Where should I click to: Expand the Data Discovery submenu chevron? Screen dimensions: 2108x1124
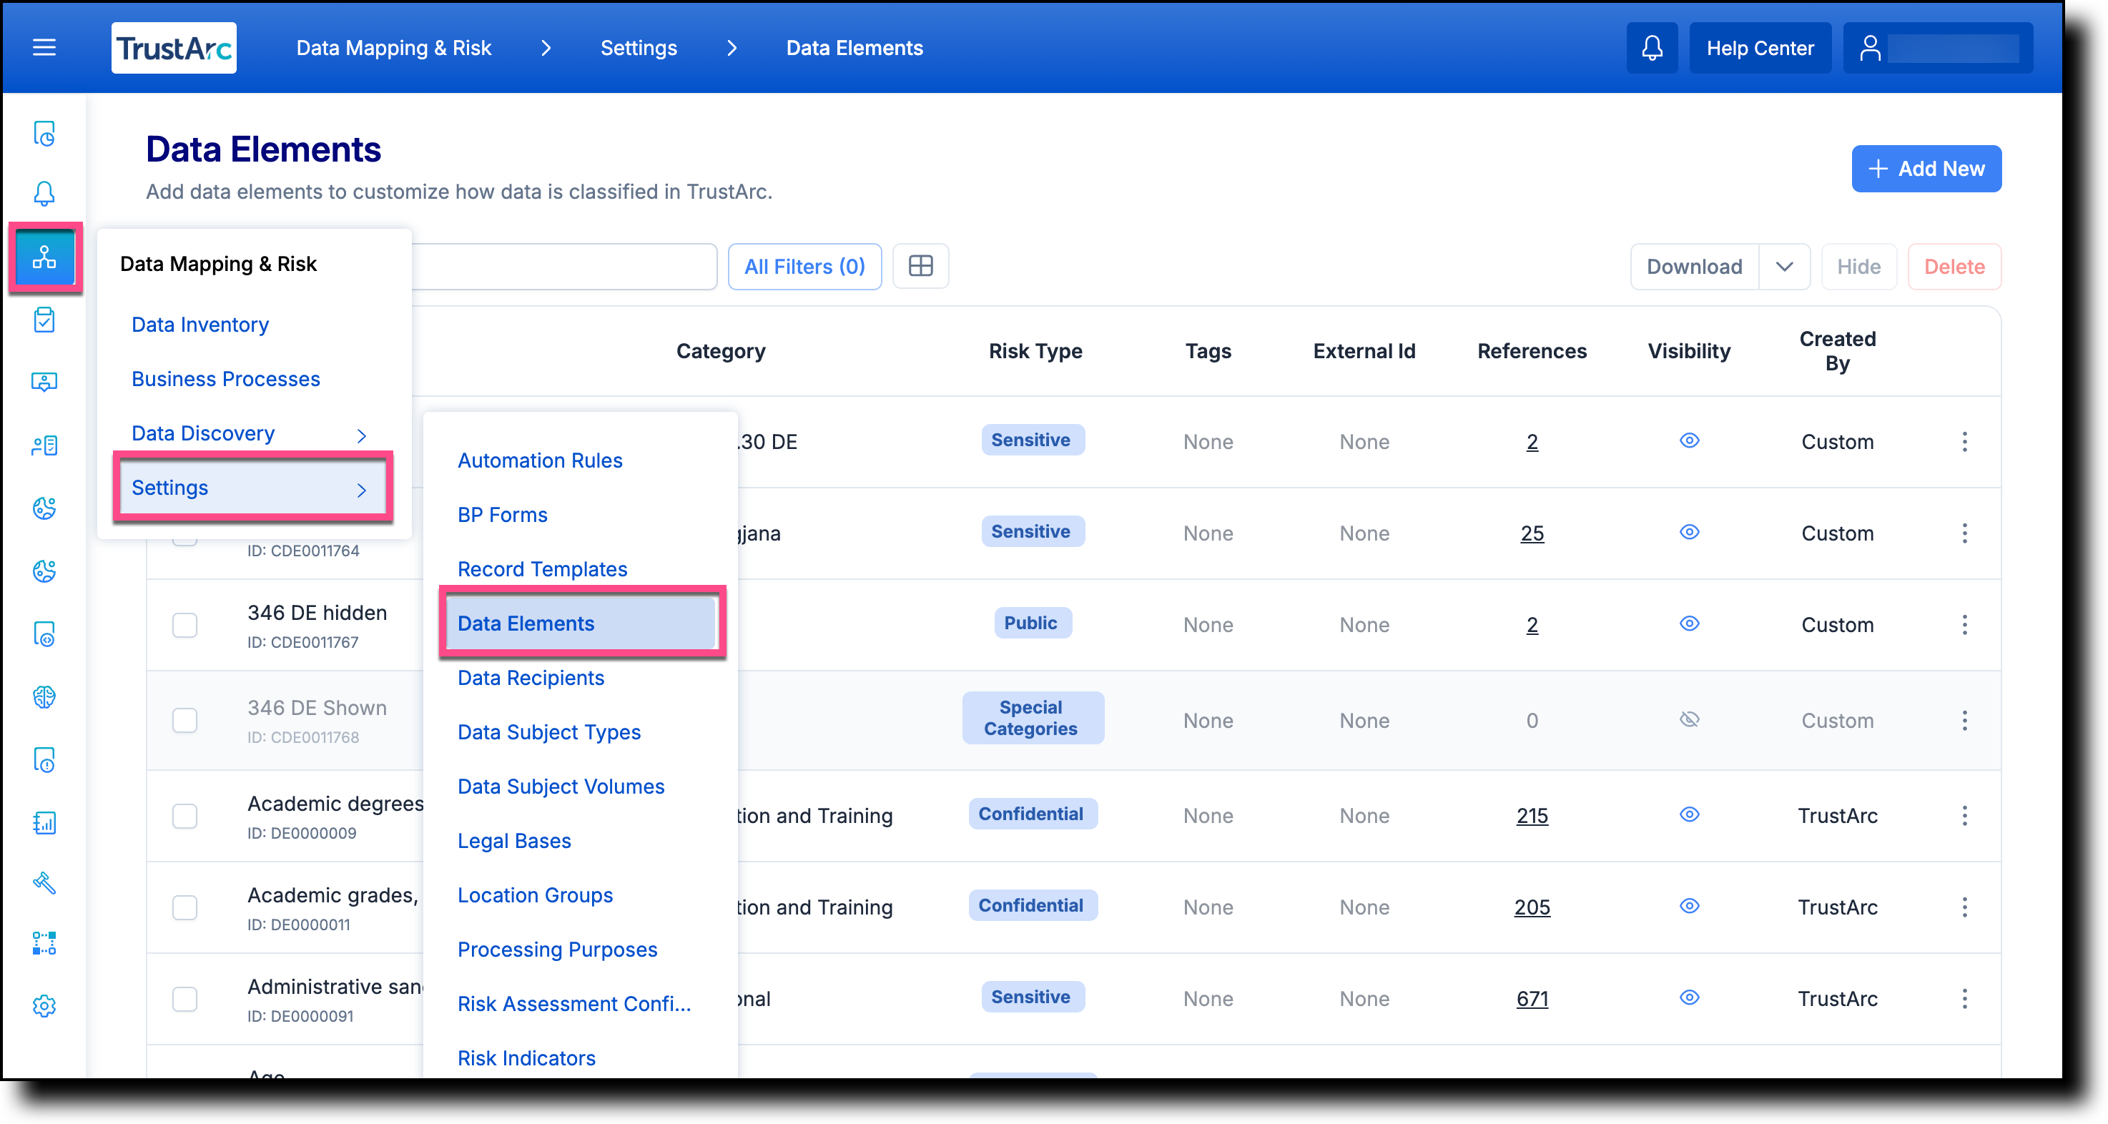(x=361, y=435)
